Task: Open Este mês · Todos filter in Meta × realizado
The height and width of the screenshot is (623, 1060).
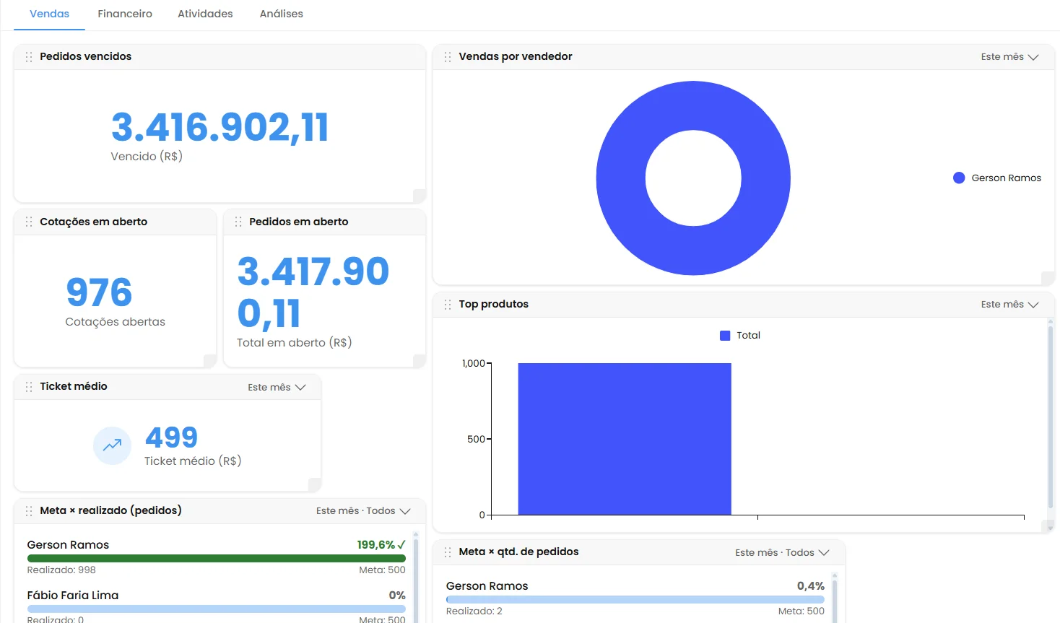Action: [363, 511]
